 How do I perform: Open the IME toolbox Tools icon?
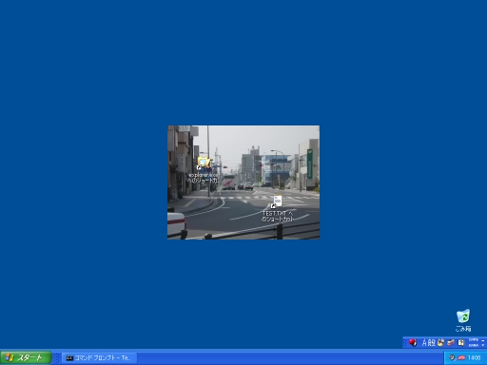(451, 342)
